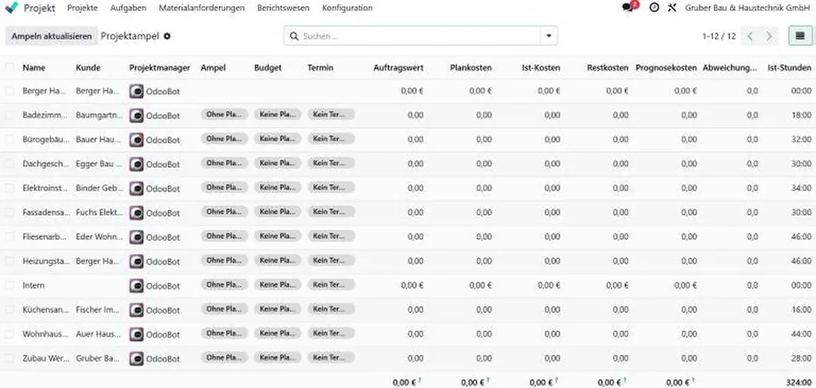The width and height of the screenshot is (816, 388).
Task: Click OdooBot avatar in Küchensan... row
Action: point(136,310)
